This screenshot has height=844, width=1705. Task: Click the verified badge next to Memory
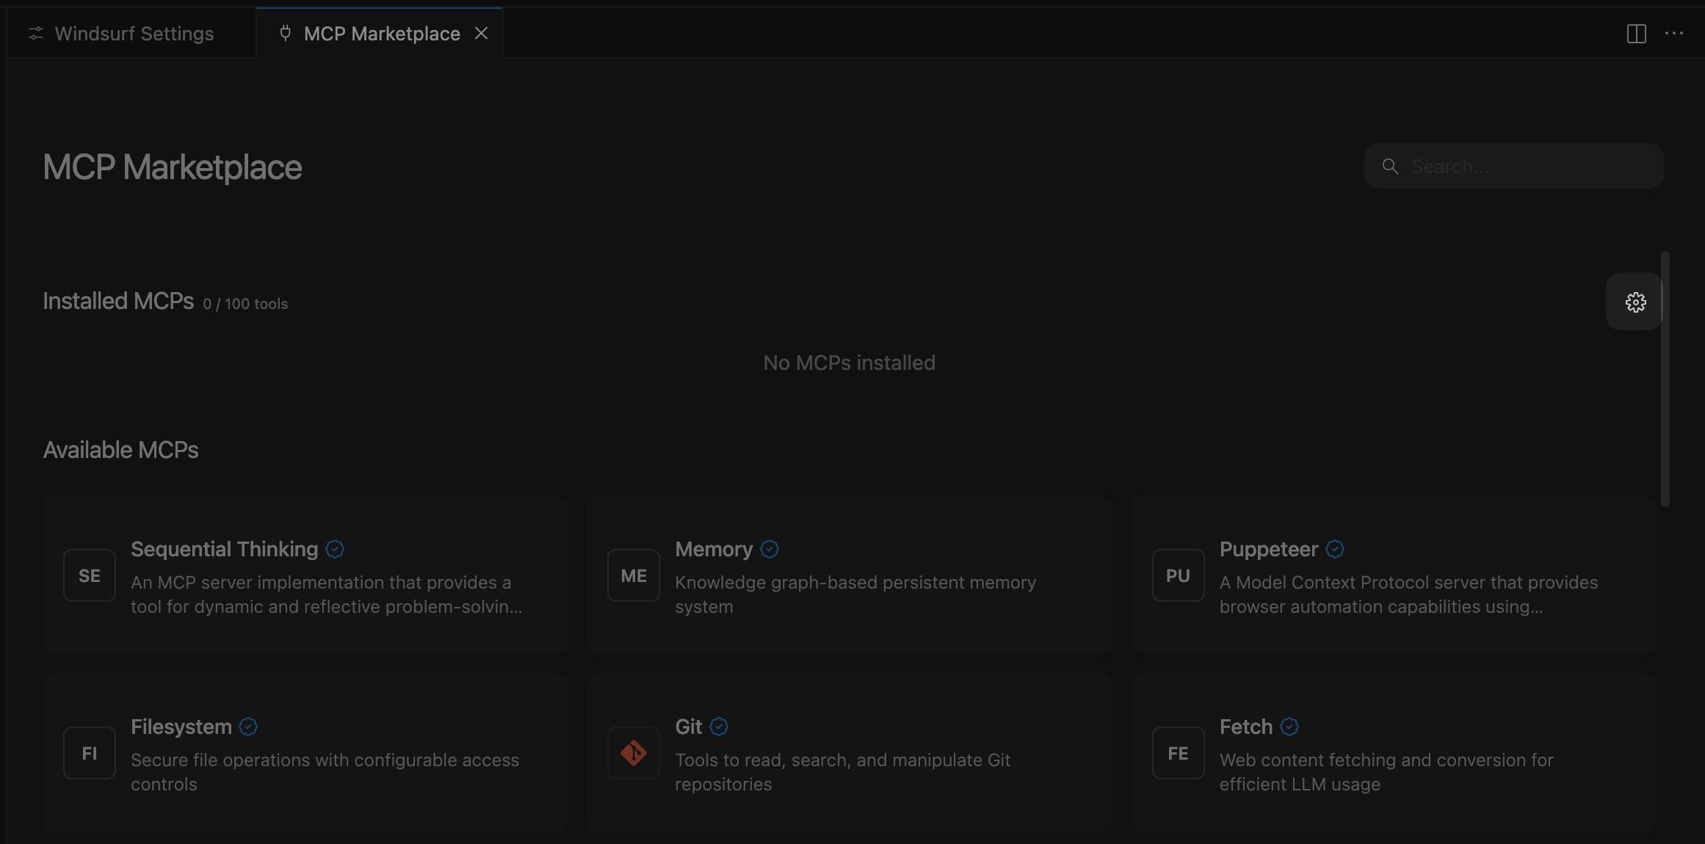770,549
